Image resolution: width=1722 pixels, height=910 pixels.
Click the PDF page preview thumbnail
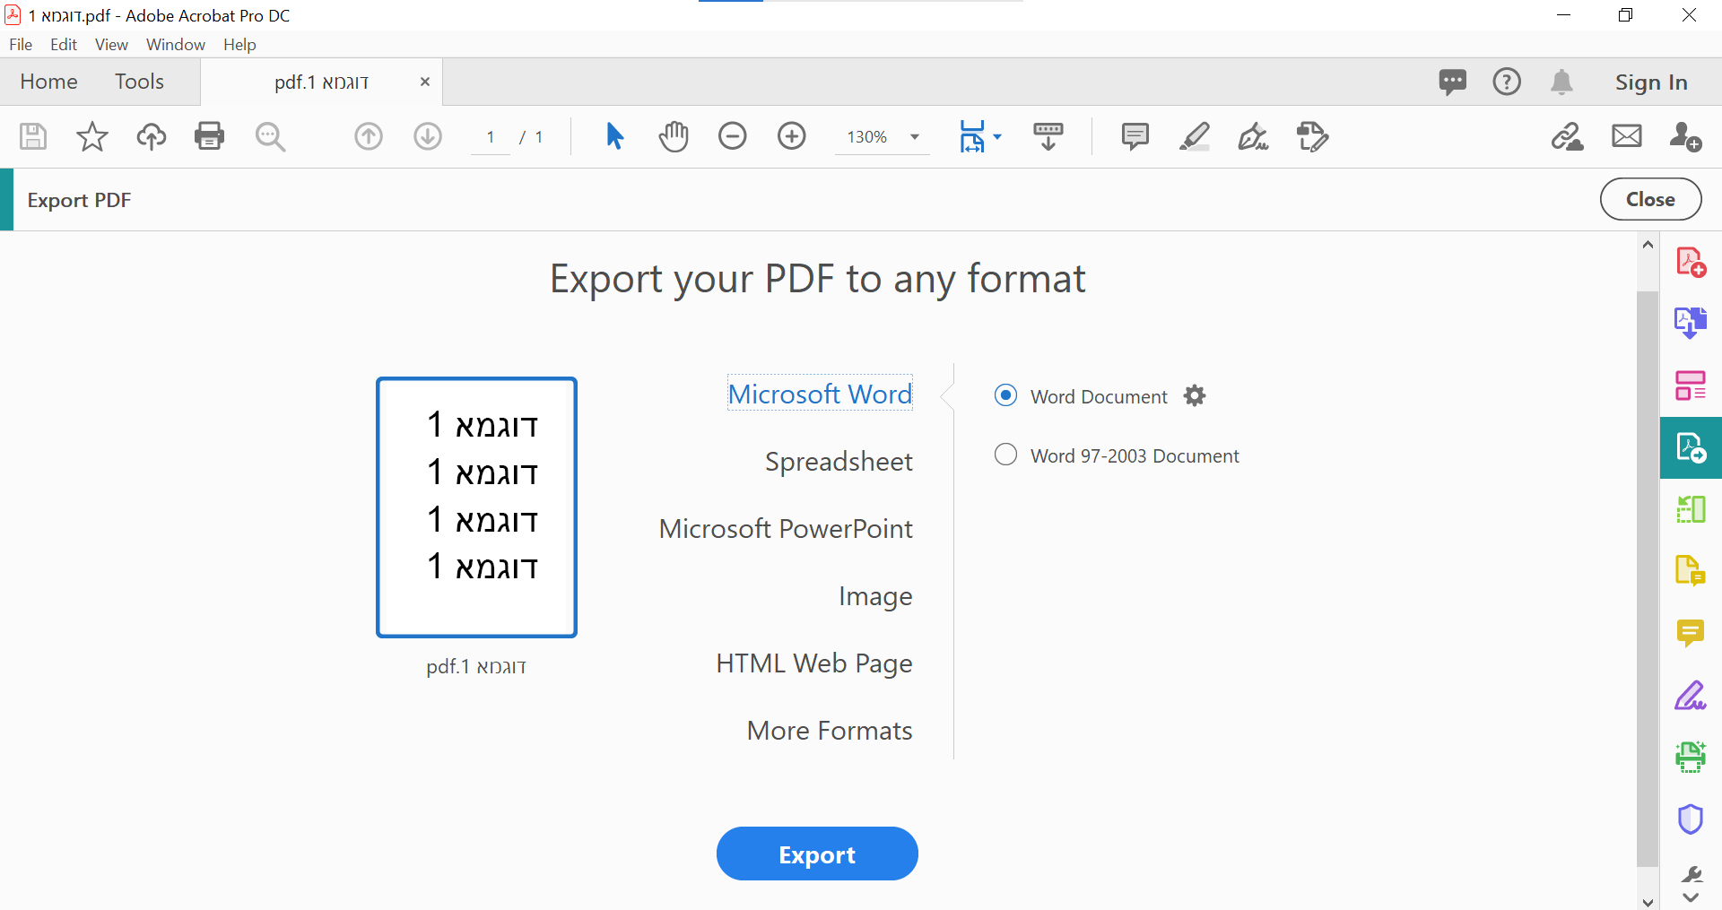coord(476,507)
